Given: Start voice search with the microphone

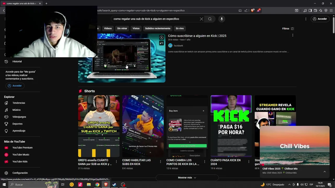Looking at the screenshot, I should tap(222, 19).
